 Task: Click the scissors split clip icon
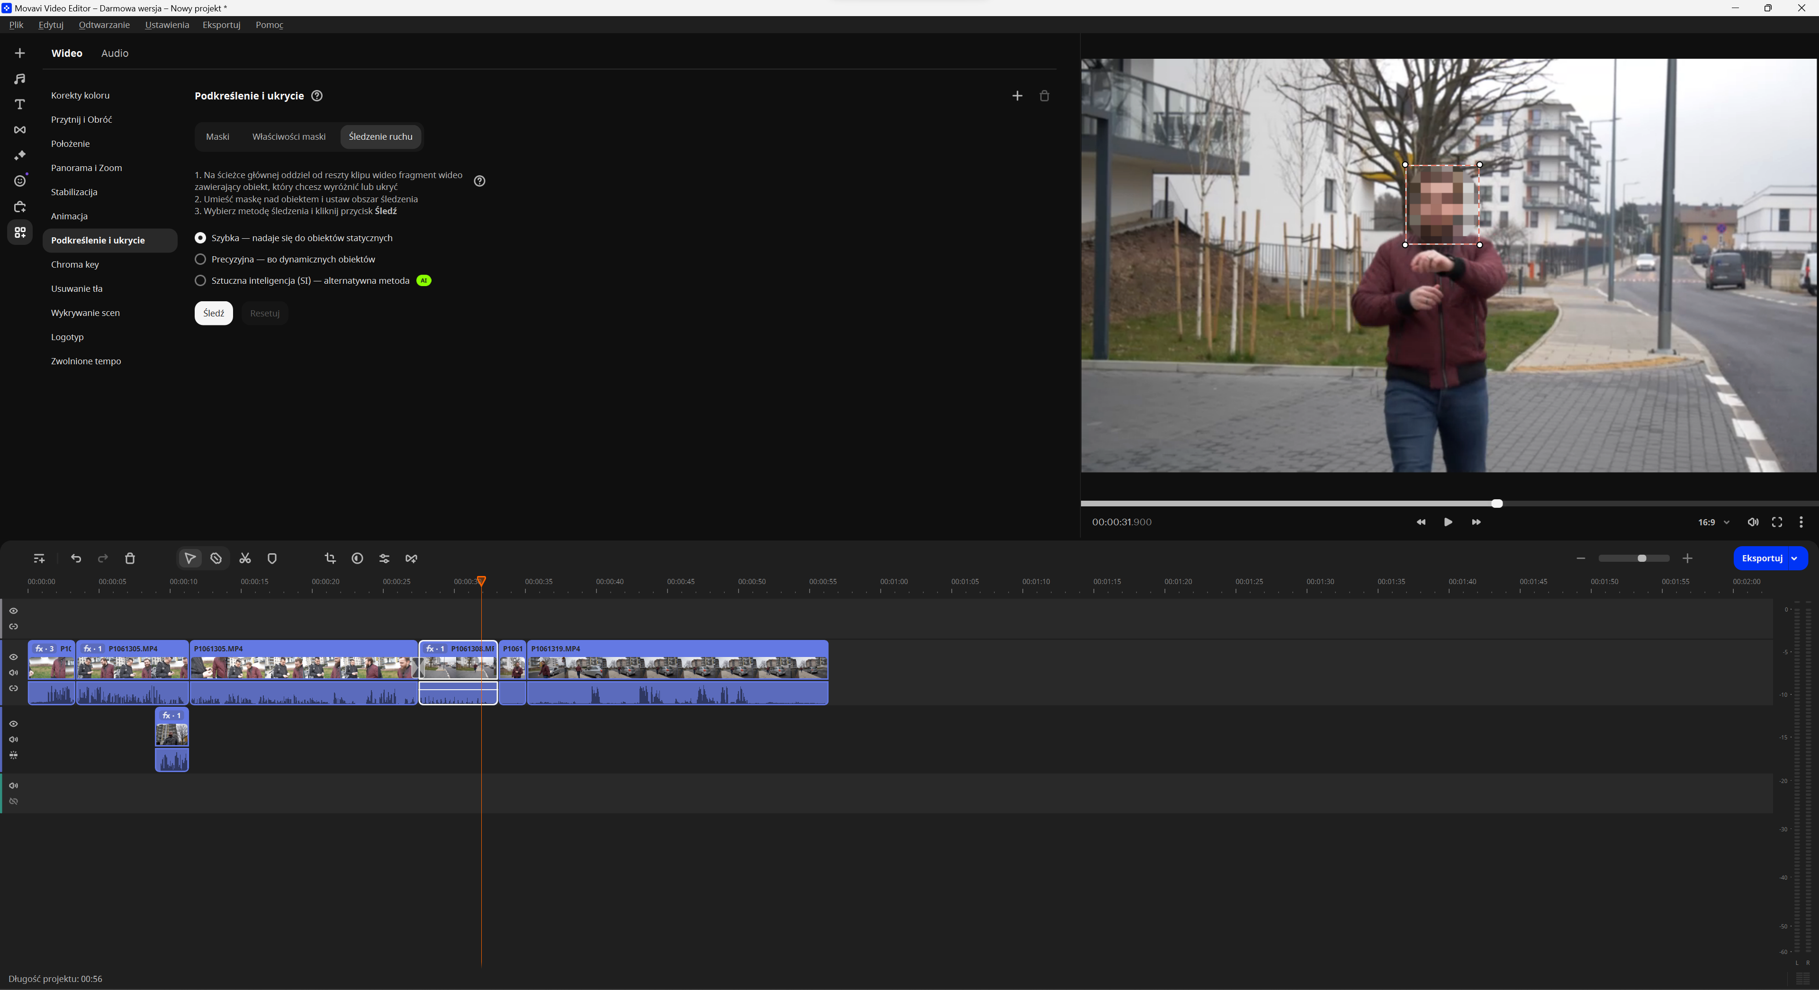point(245,558)
